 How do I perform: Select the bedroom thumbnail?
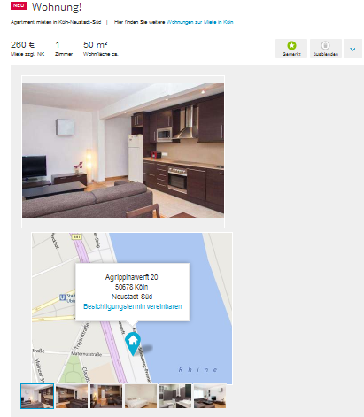tap(141, 396)
